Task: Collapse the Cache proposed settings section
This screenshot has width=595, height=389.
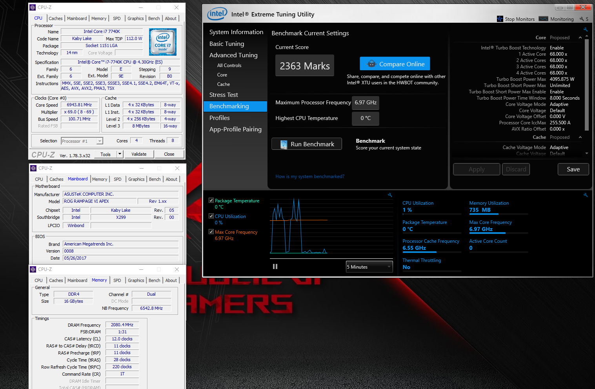Action: pyautogui.click(x=580, y=137)
